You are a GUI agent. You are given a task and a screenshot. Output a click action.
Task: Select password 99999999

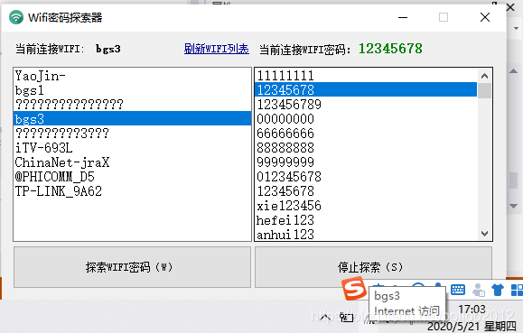[x=366, y=162]
